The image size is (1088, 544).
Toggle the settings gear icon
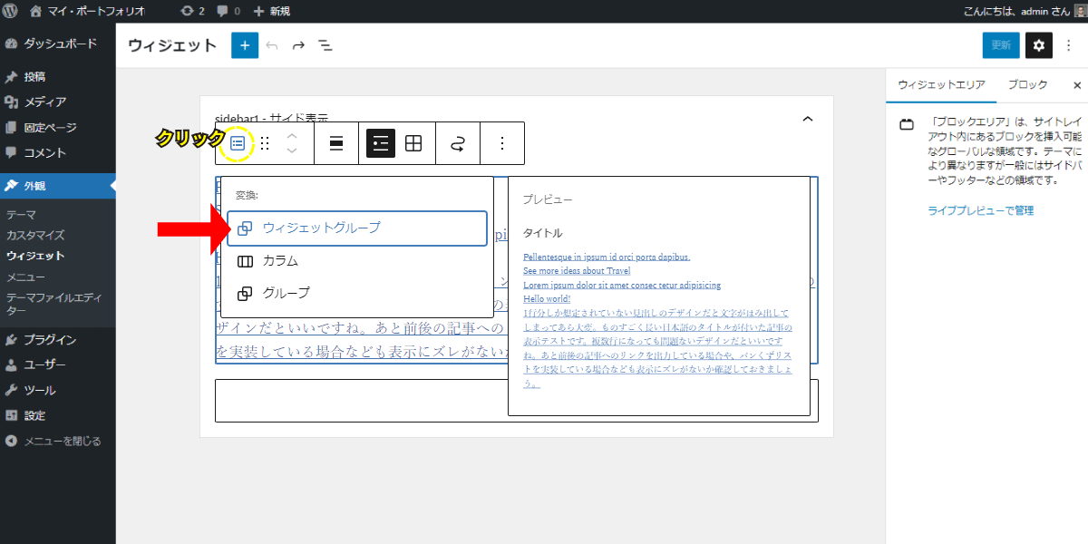pyautogui.click(x=1039, y=45)
